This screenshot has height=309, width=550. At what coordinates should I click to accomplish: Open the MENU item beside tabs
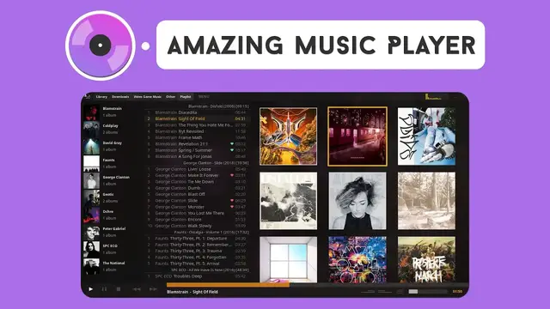point(204,97)
